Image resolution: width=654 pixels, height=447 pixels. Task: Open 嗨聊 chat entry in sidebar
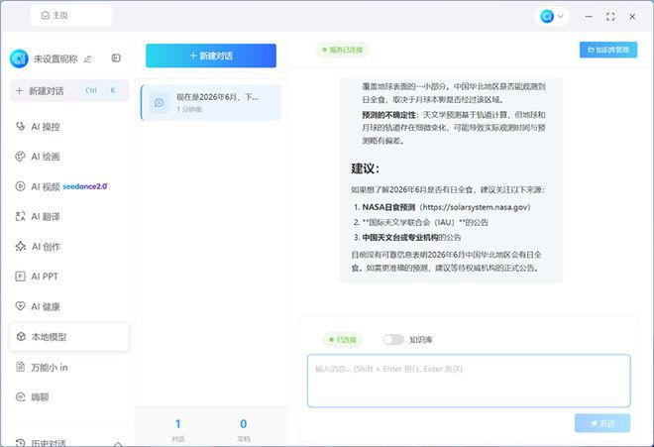click(69, 396)
